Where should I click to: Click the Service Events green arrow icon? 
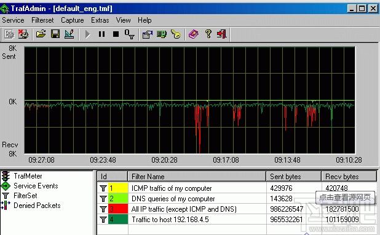click(6, 186)
